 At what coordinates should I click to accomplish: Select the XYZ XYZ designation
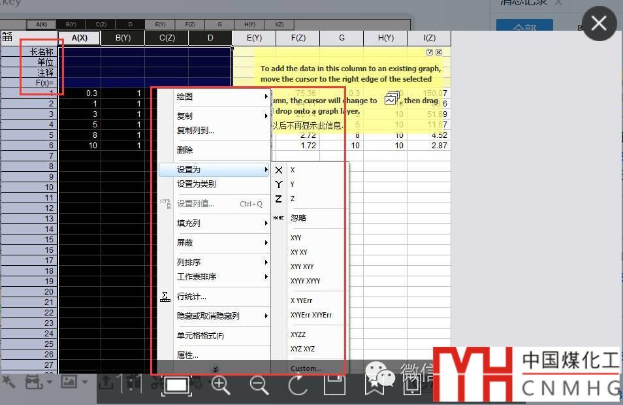(302, 349)
